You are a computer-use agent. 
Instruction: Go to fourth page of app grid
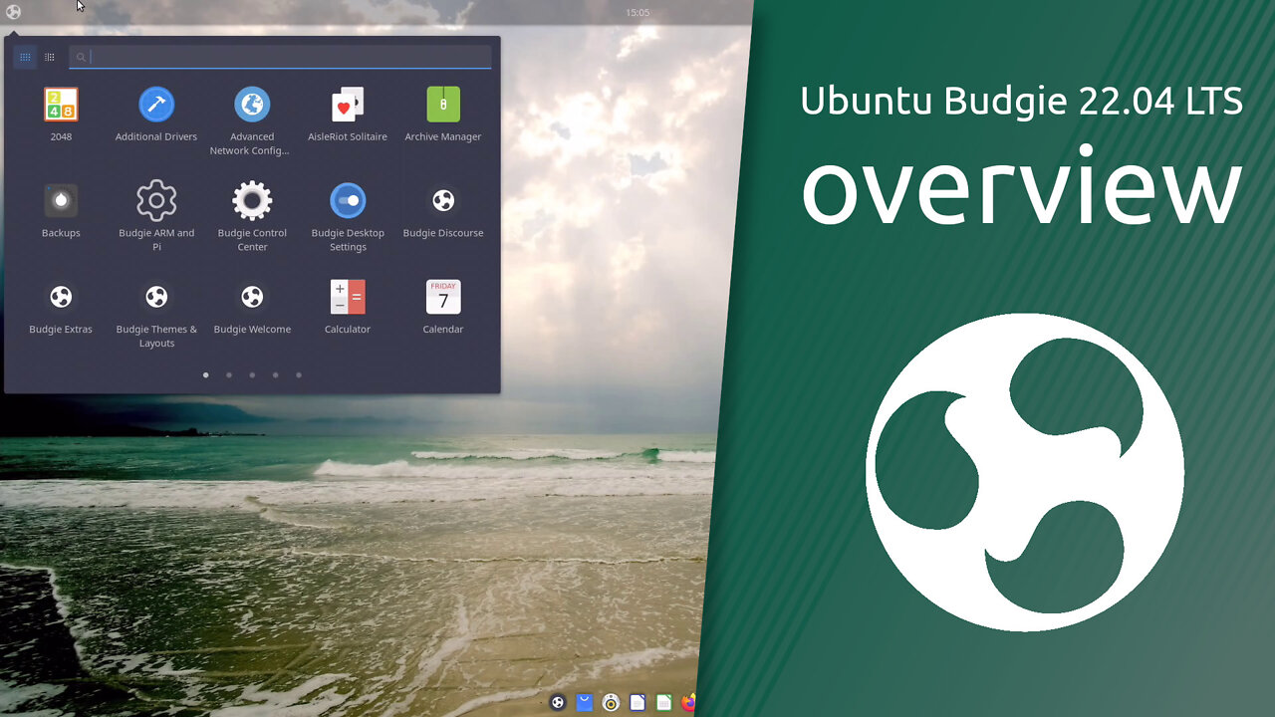click(275, 375)
